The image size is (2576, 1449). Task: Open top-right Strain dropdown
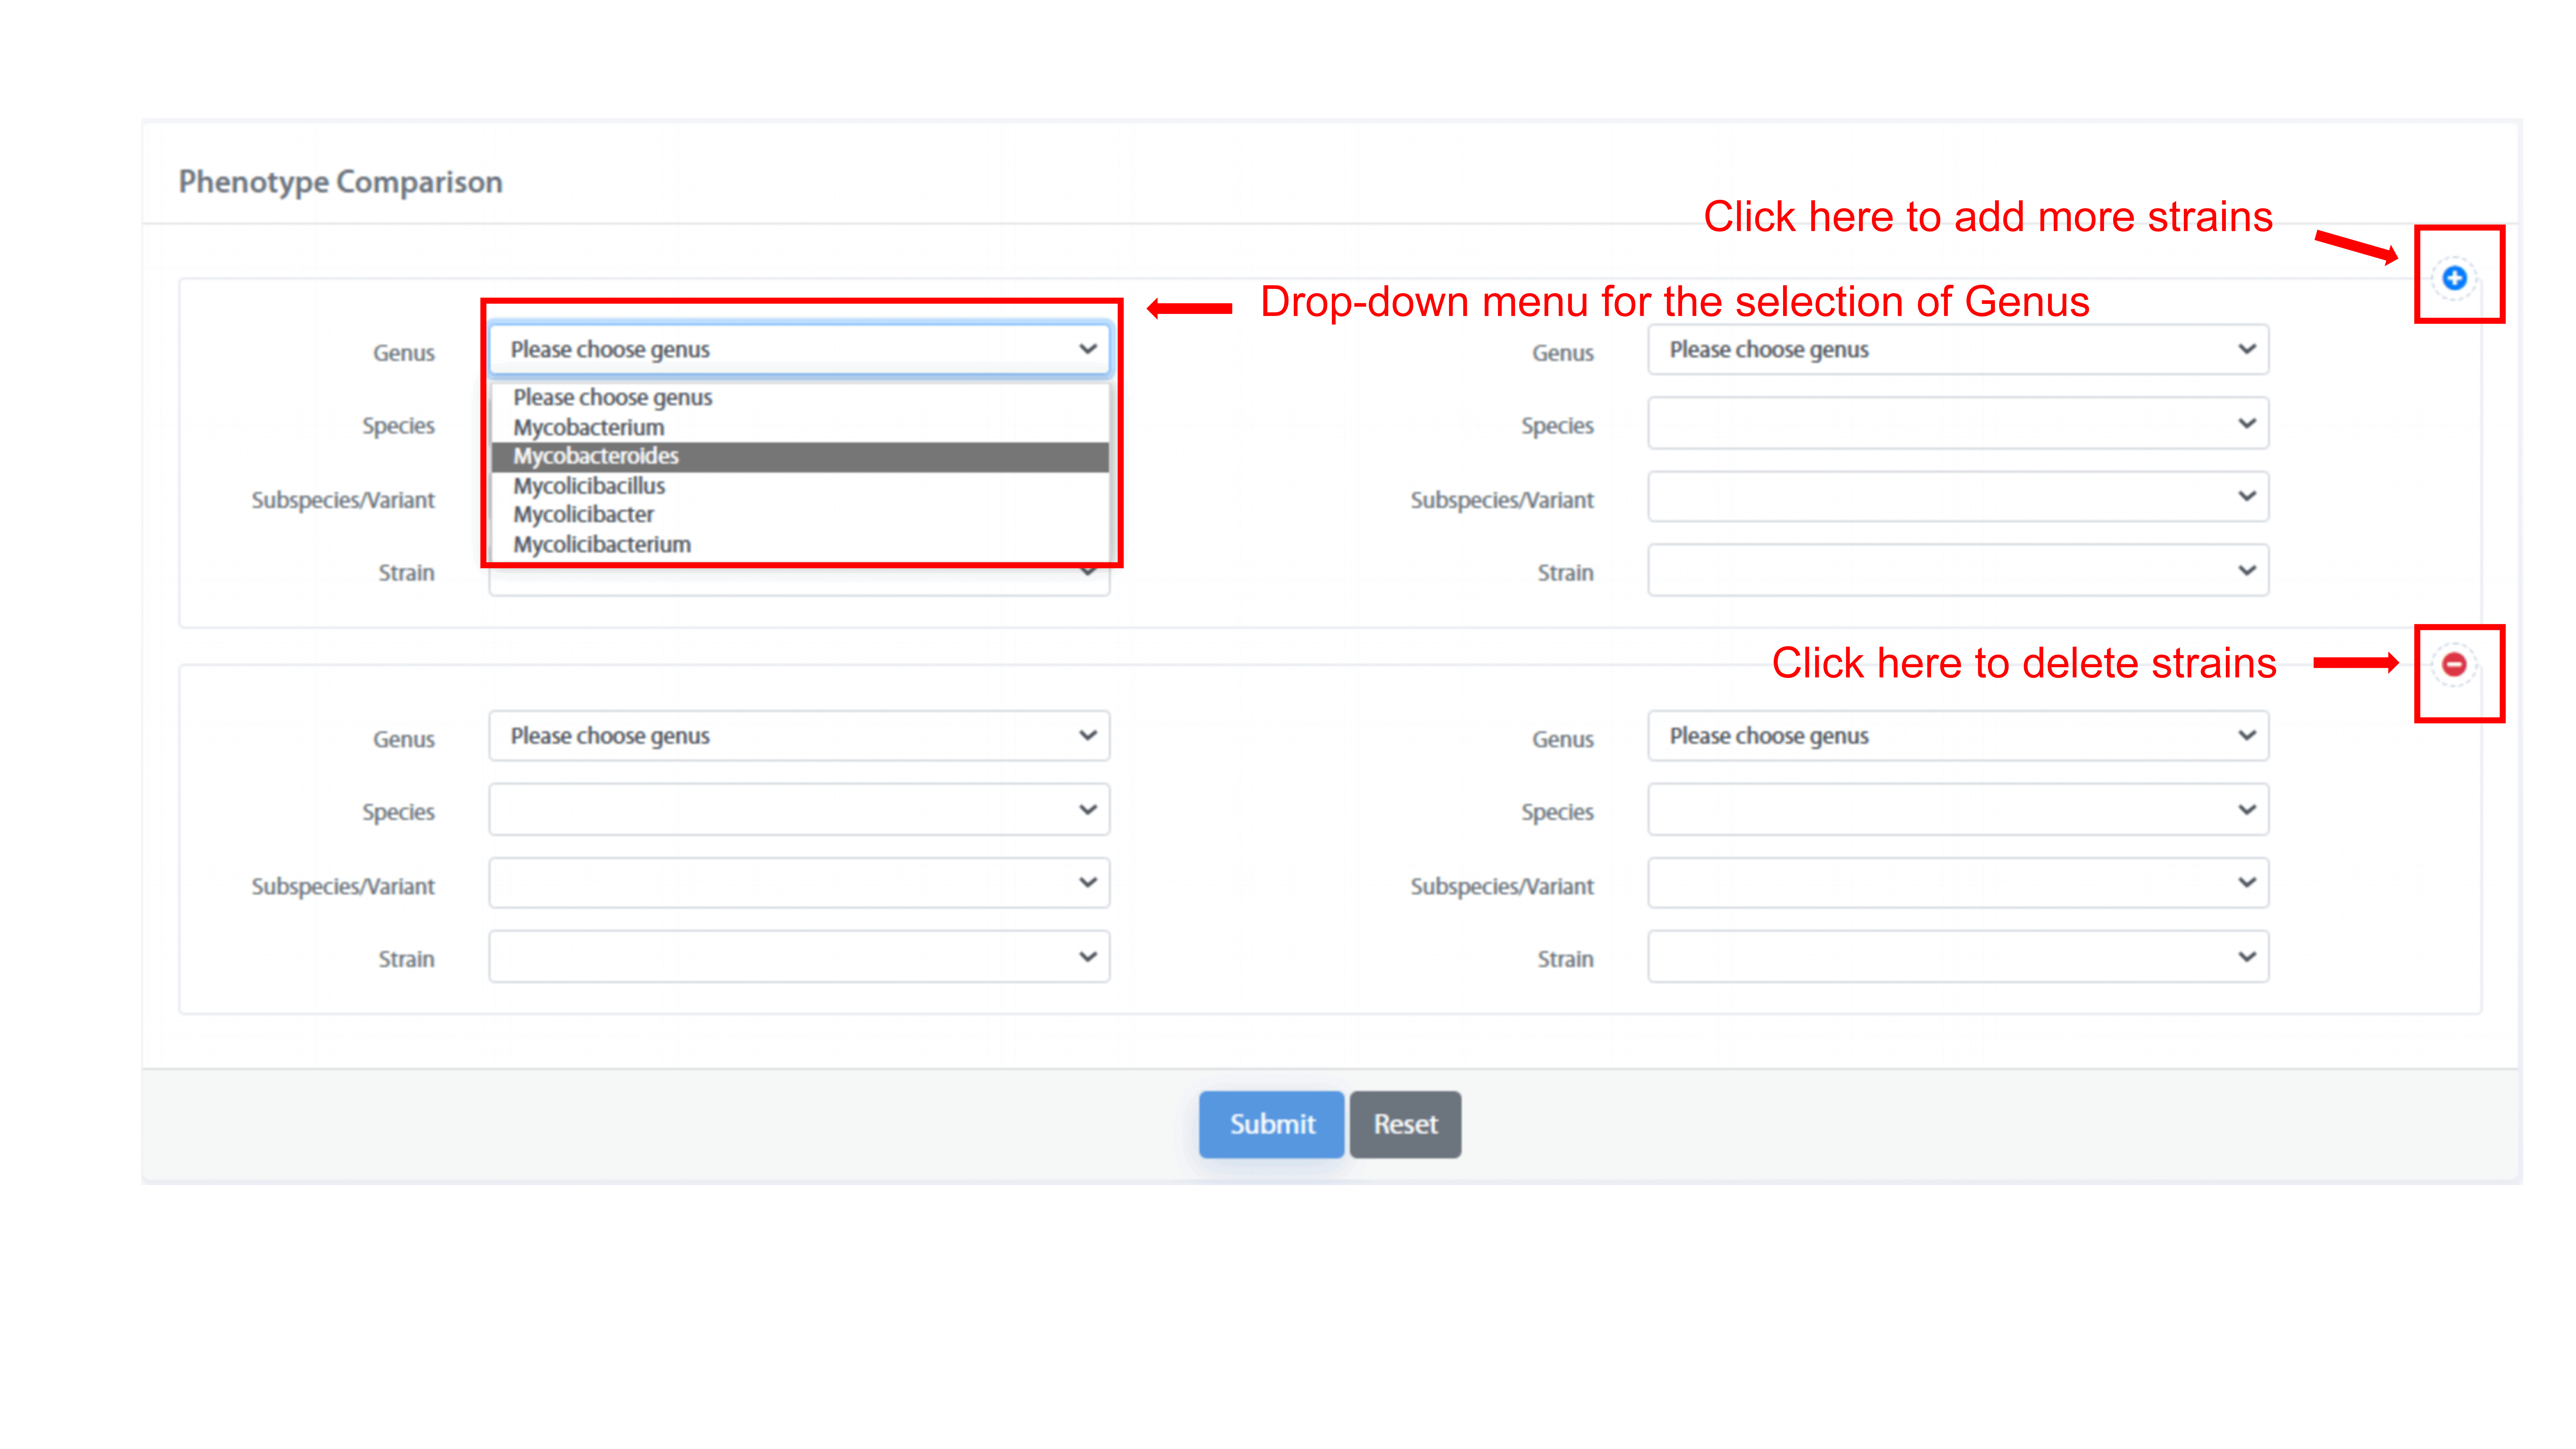[1958, 570]
